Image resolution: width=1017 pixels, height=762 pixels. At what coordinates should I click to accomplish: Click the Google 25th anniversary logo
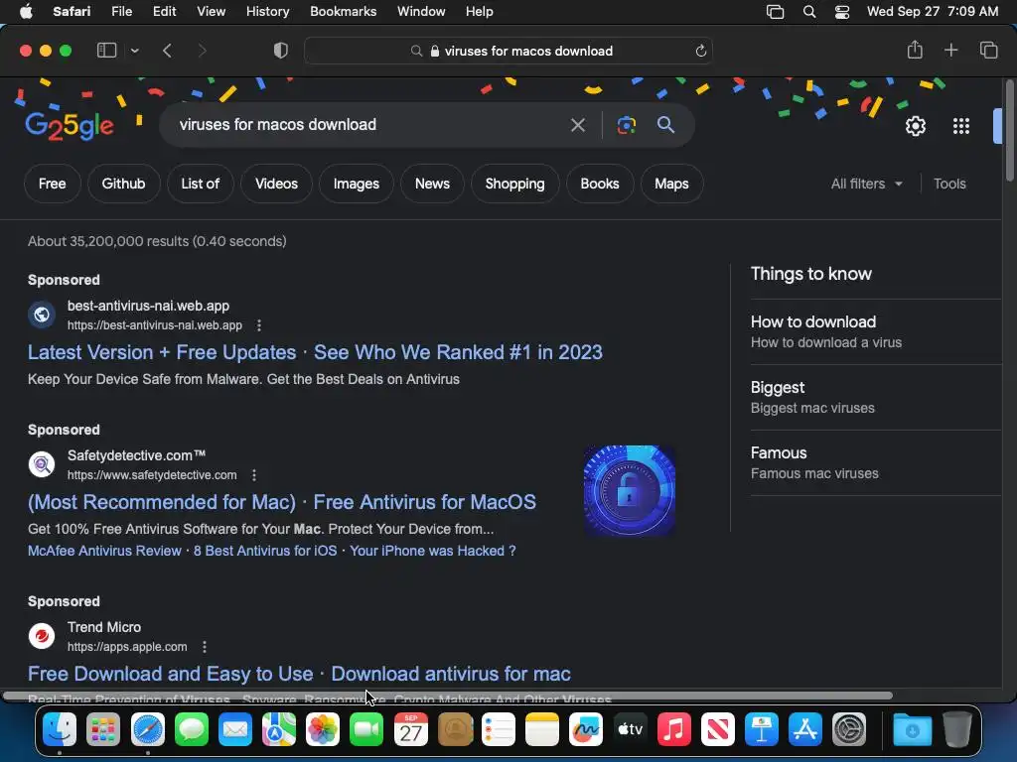coord(70,125)
